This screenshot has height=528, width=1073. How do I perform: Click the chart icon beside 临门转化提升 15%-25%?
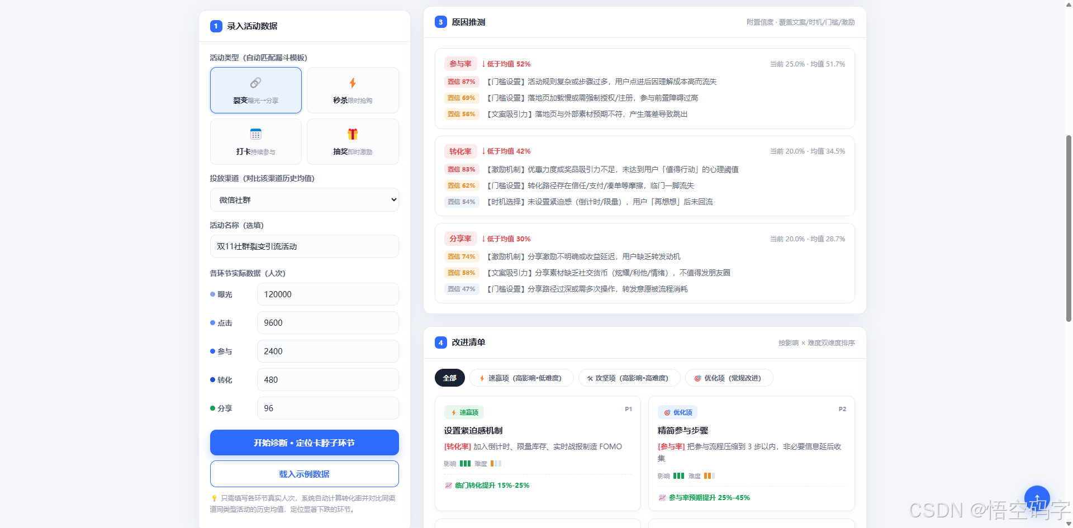(448, 486)
